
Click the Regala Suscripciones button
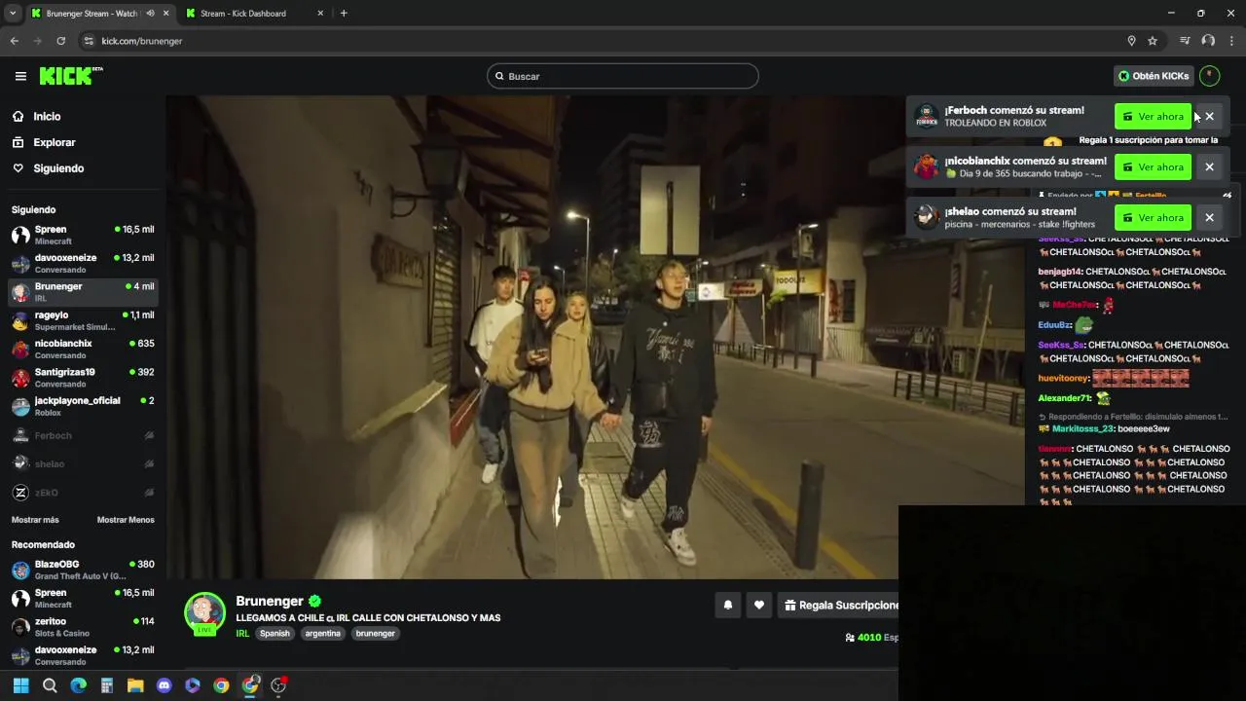pyautogui.click(x=838, y=605)
